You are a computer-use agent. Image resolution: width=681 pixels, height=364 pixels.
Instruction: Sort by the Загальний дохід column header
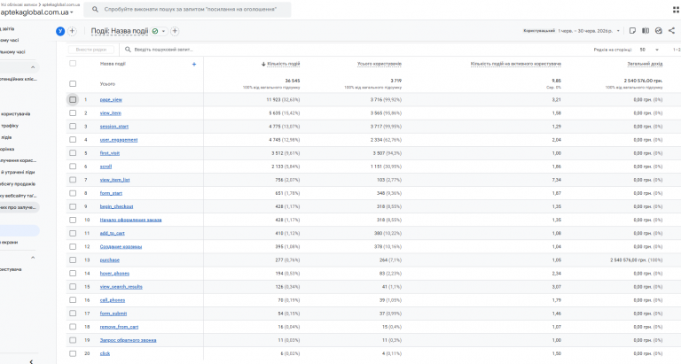[645, 64]
